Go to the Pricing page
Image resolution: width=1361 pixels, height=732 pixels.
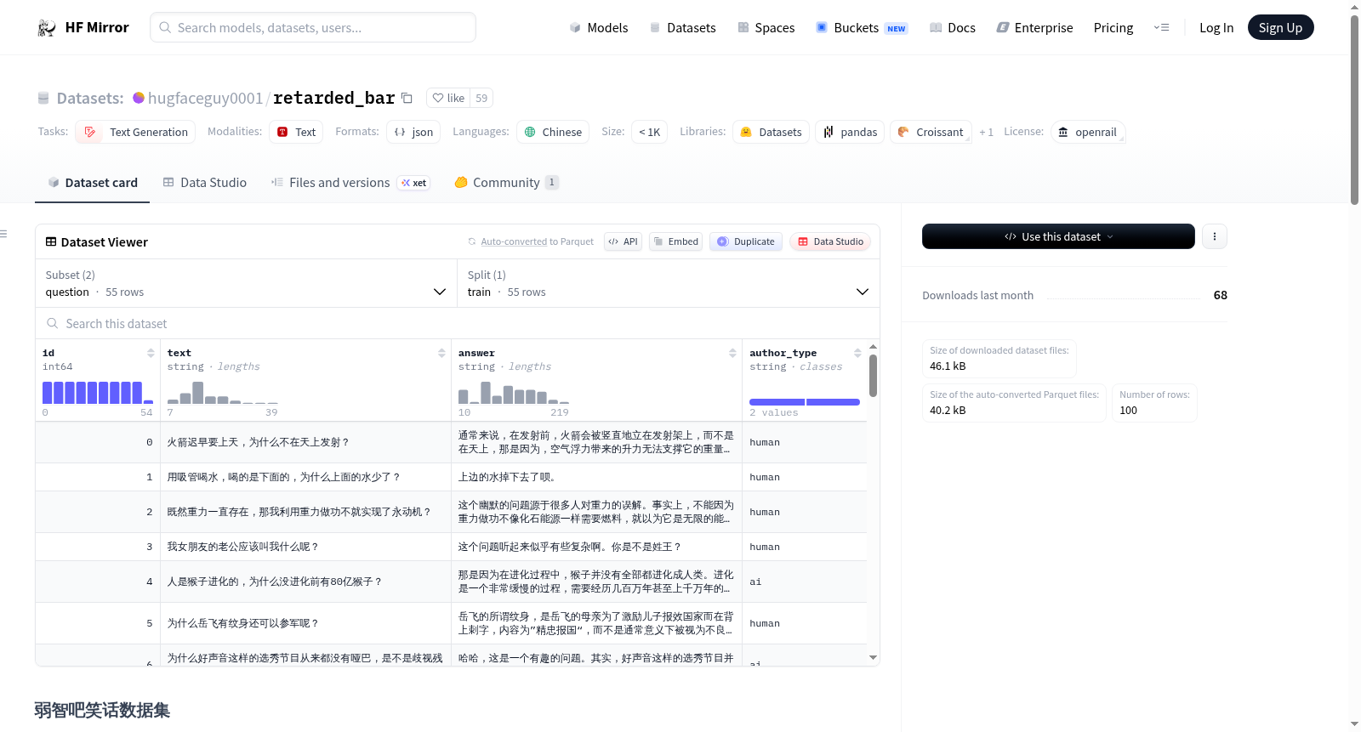(x=1113, y=28)
